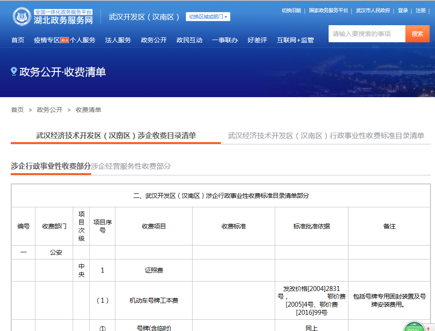Click 切换旧版 to switch to old version
Image resolution: width=435 pixels, height=331 pixels.
291,10
